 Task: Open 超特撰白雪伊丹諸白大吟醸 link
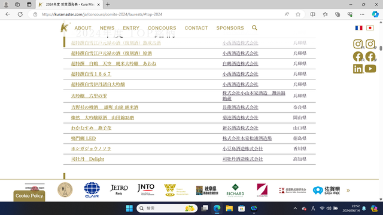pos(98,84)
